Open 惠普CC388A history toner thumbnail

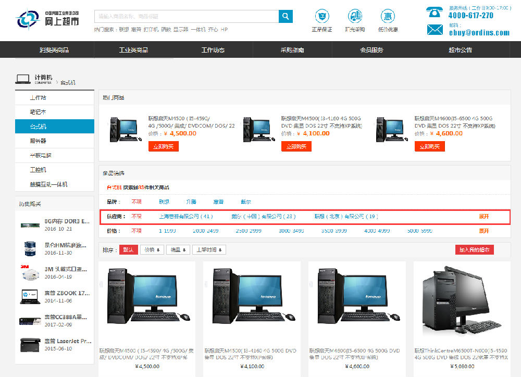(x=30, y=321)
